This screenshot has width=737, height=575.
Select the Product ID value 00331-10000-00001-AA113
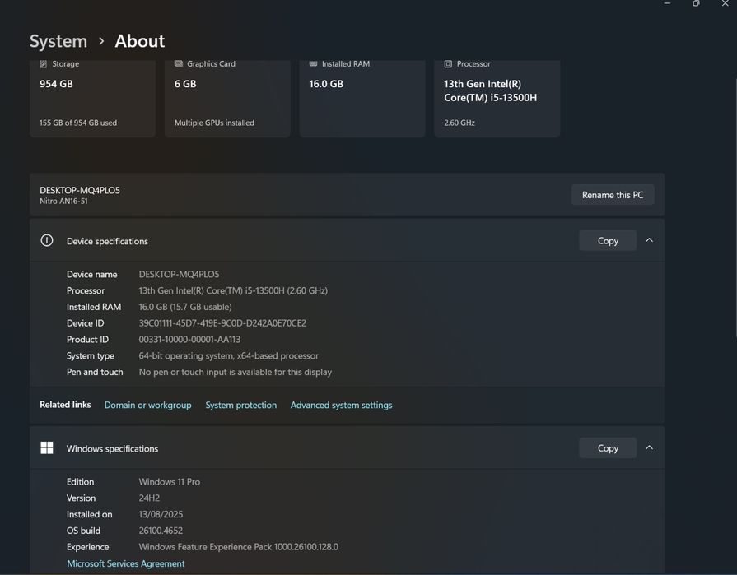(189, 340)
